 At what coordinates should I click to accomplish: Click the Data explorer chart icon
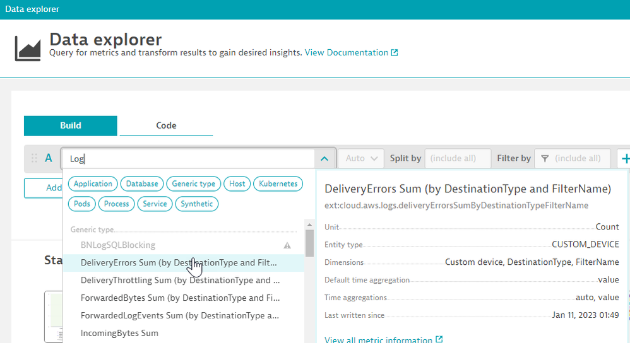point(28,49)
